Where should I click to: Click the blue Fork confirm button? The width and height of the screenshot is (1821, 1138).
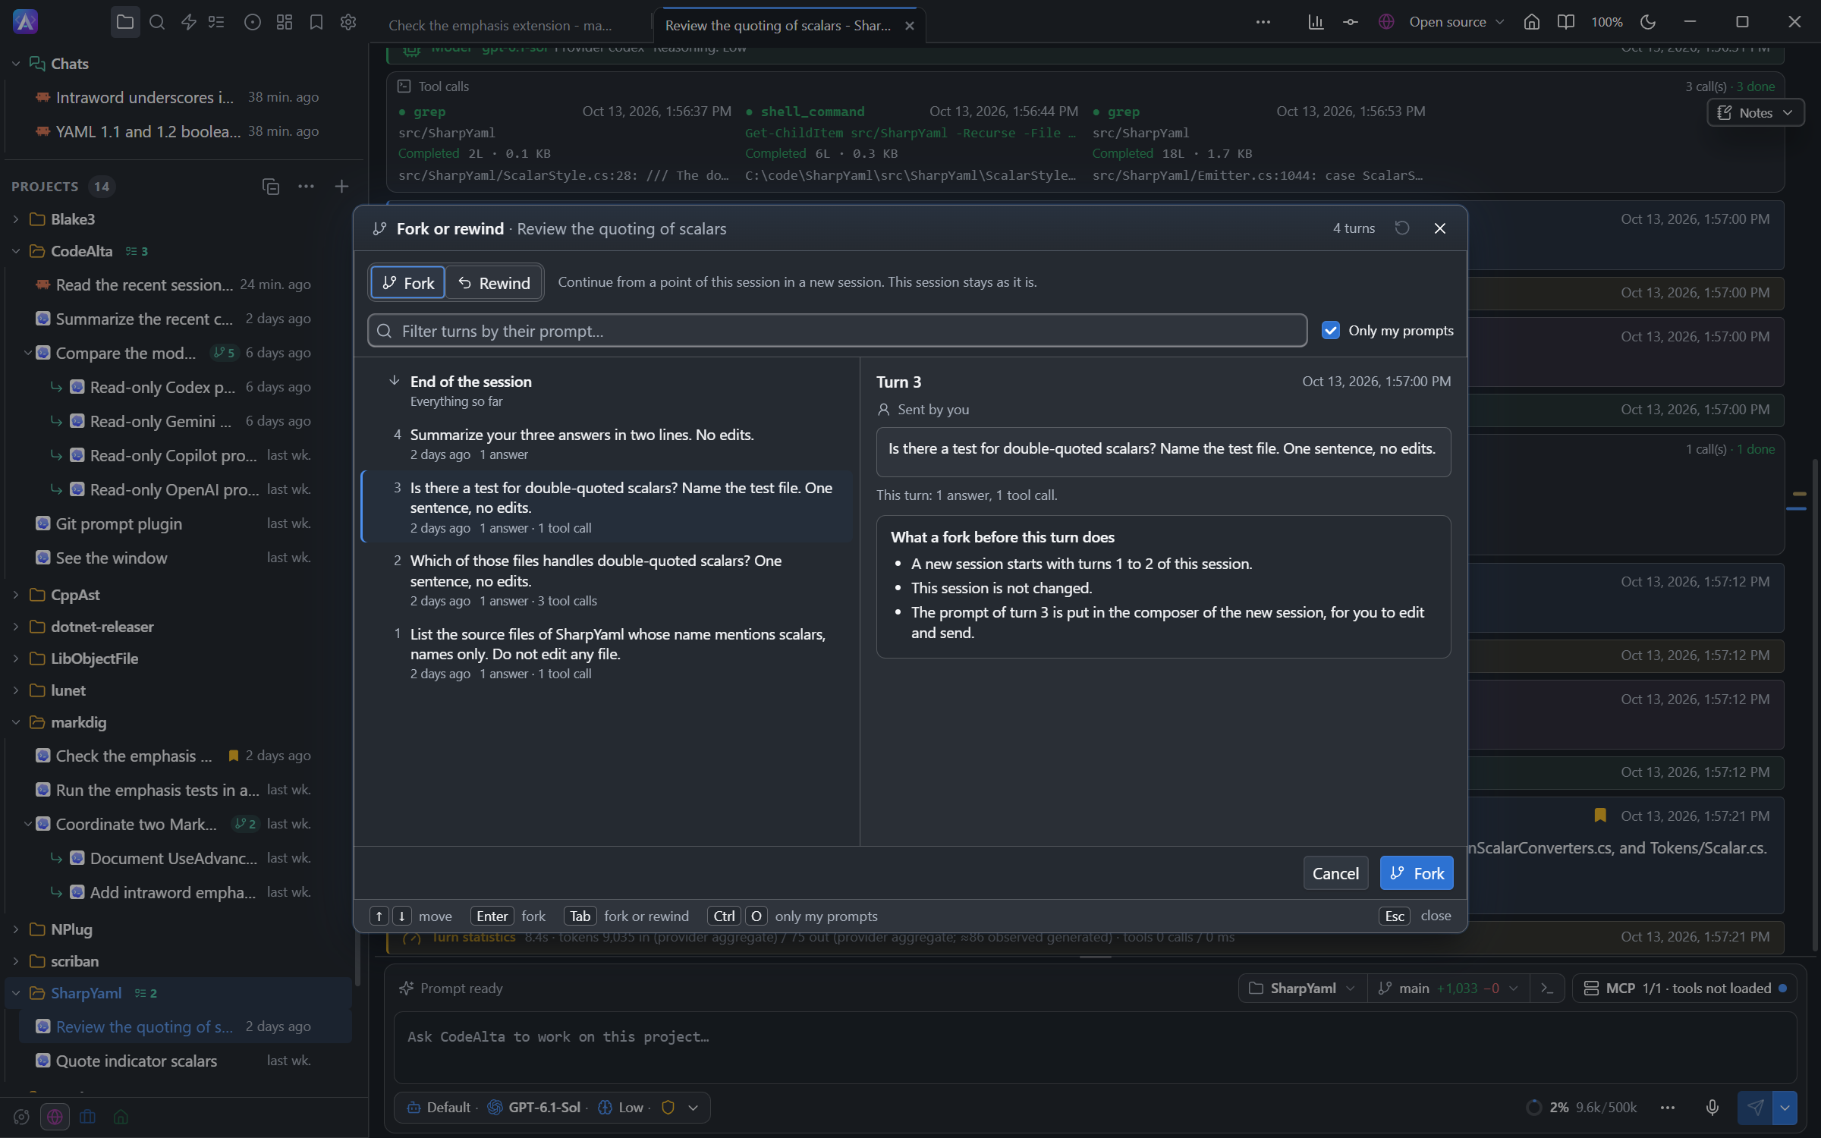click(1417, 874)
